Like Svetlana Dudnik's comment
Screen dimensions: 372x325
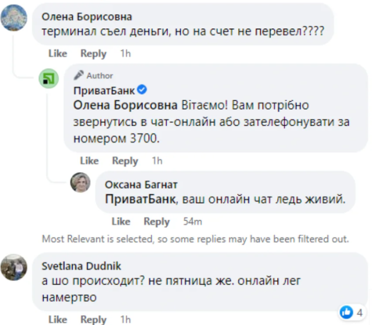point(58,319)
